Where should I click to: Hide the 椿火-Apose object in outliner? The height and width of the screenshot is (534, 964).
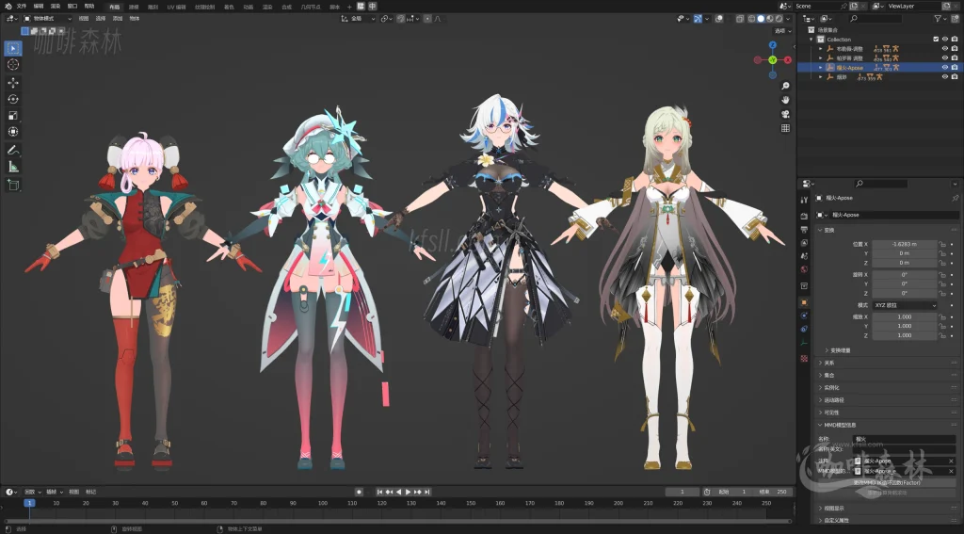[x=945, y=68]
